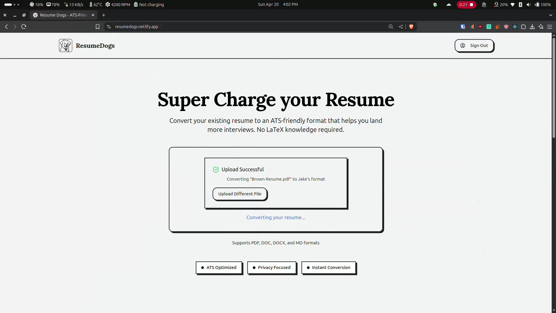Expand the tab search chevron
Viewport: 556px width, 313px height.
pyautogui.click(x=550, y=15)
